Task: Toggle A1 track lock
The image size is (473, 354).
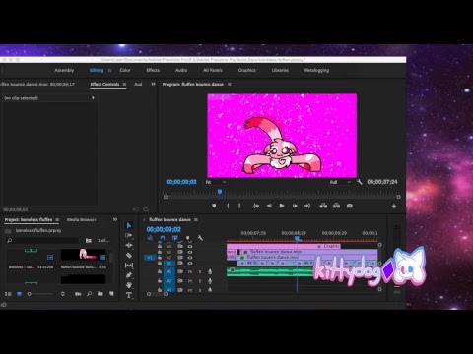Action: click(160, 271)
